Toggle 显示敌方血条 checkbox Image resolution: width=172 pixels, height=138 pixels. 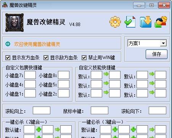tap(46, 58)
